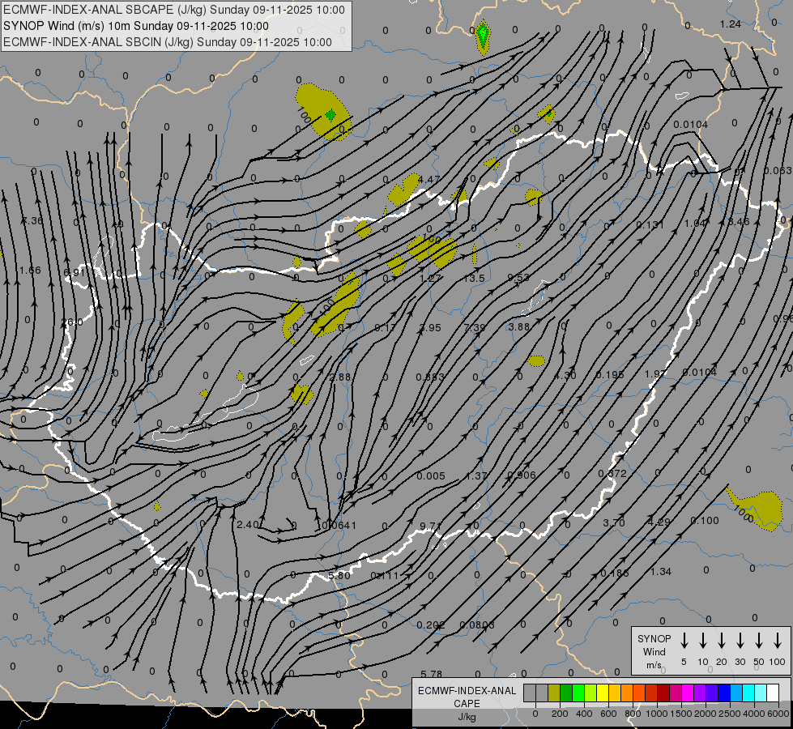Pick the magenta swatch in CAPE scale
The image size is (793, 729).
(x=688, y=693)
